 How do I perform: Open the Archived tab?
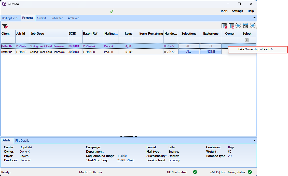point(74,18)
